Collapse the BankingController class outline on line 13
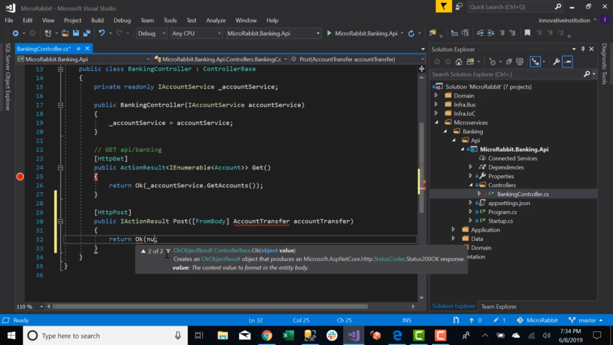This screenshot has height=345, width=613. click(60, 68)
